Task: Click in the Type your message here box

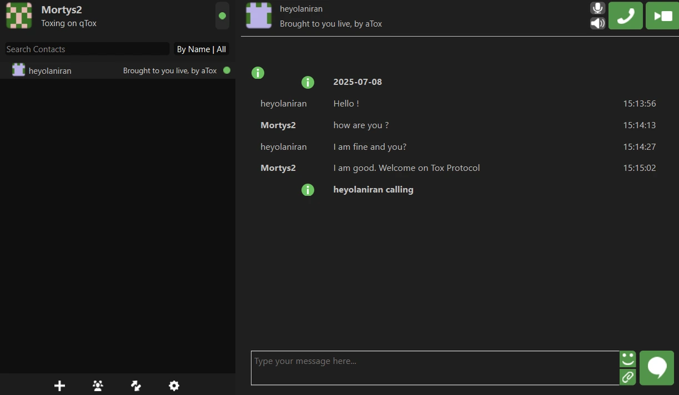Action: pos(435,368)
